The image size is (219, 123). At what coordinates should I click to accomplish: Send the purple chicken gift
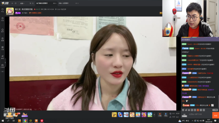pyautogui.click(x=144, y=115)
